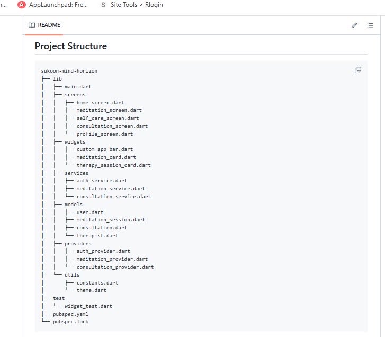The height and width of the screenshot is (337, 385).
Task: Click constants.dart text
Action: pos(97,283)
